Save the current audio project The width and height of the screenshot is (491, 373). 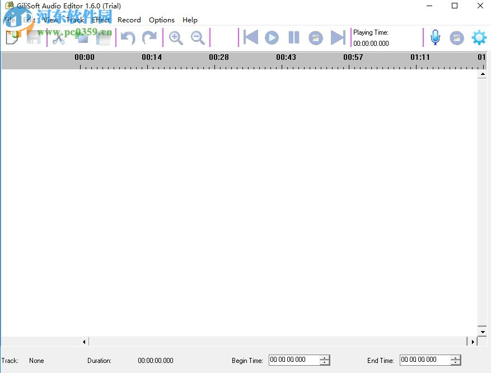click(x=34, y=38)
